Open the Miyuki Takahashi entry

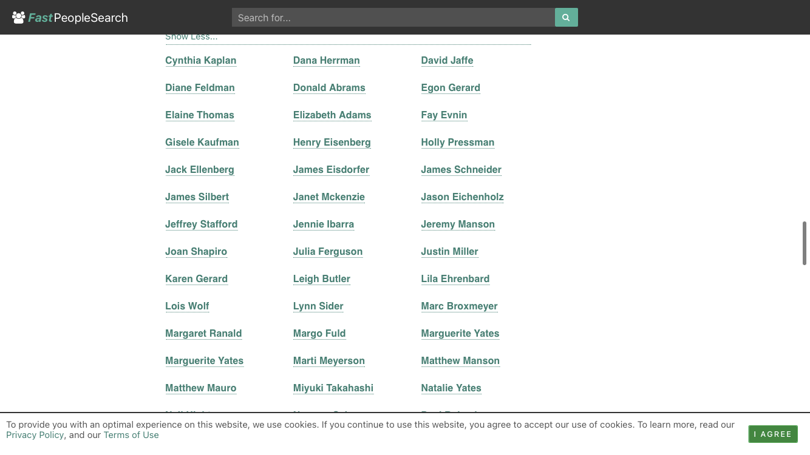333,388
